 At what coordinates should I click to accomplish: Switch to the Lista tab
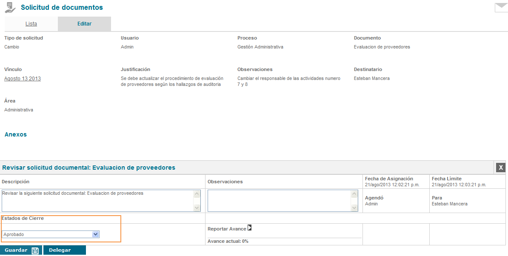tap(31, 24)
